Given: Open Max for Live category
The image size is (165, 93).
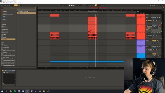Looking at the screenshot, I should coord(5,33).
